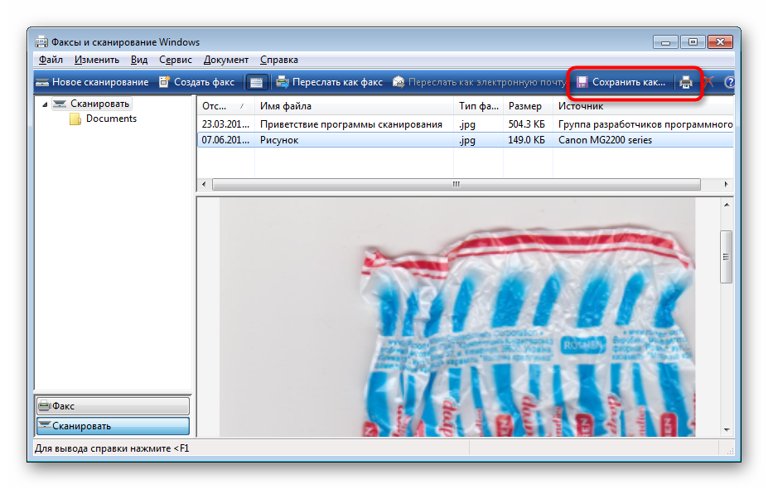Click preview scroll down arrow

tap(727, 429)
